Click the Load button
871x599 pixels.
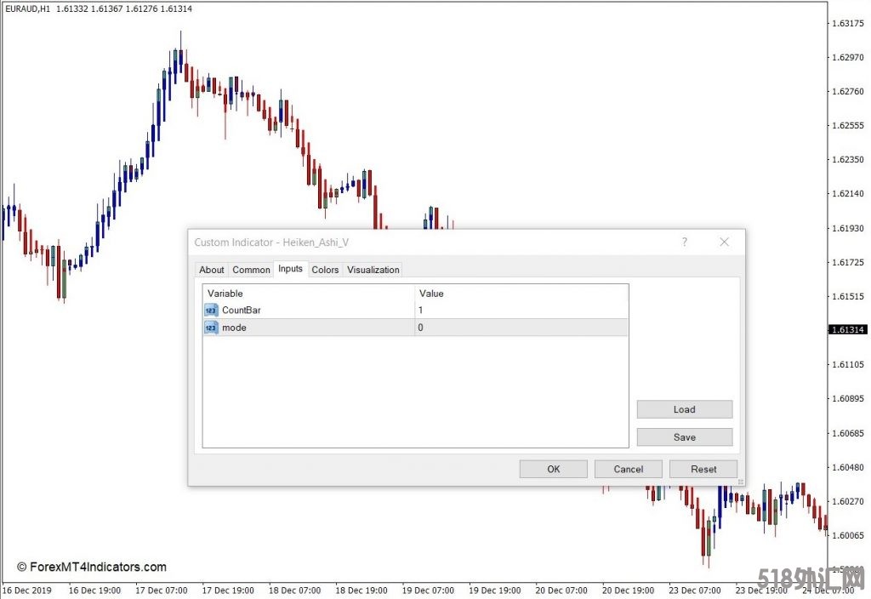685,409
